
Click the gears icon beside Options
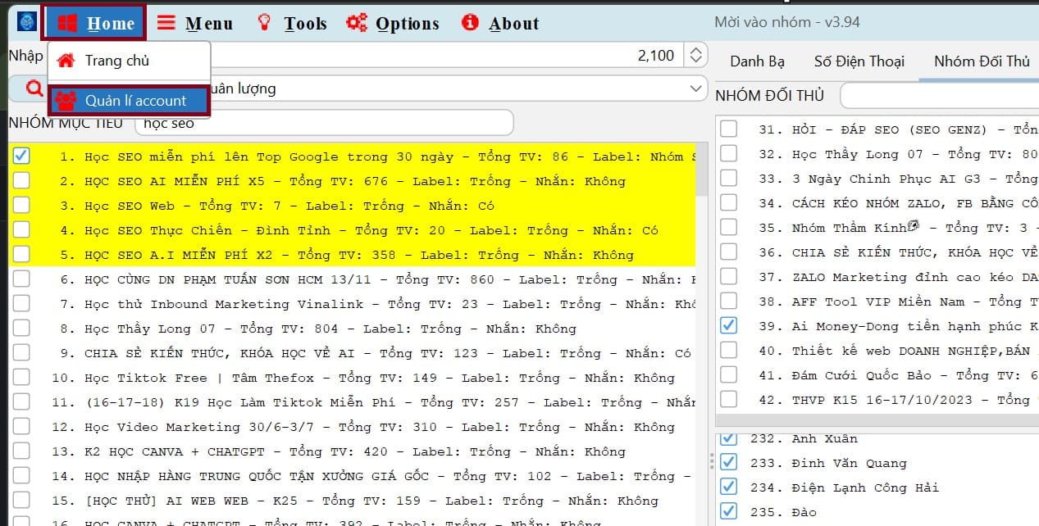click(357, 23)
